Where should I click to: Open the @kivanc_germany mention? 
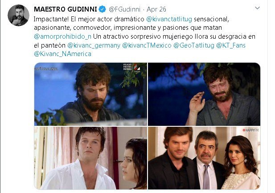94,45
